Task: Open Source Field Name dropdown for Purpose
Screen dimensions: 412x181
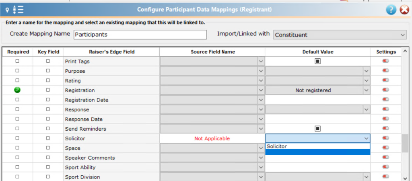Action: coord(261,71)
